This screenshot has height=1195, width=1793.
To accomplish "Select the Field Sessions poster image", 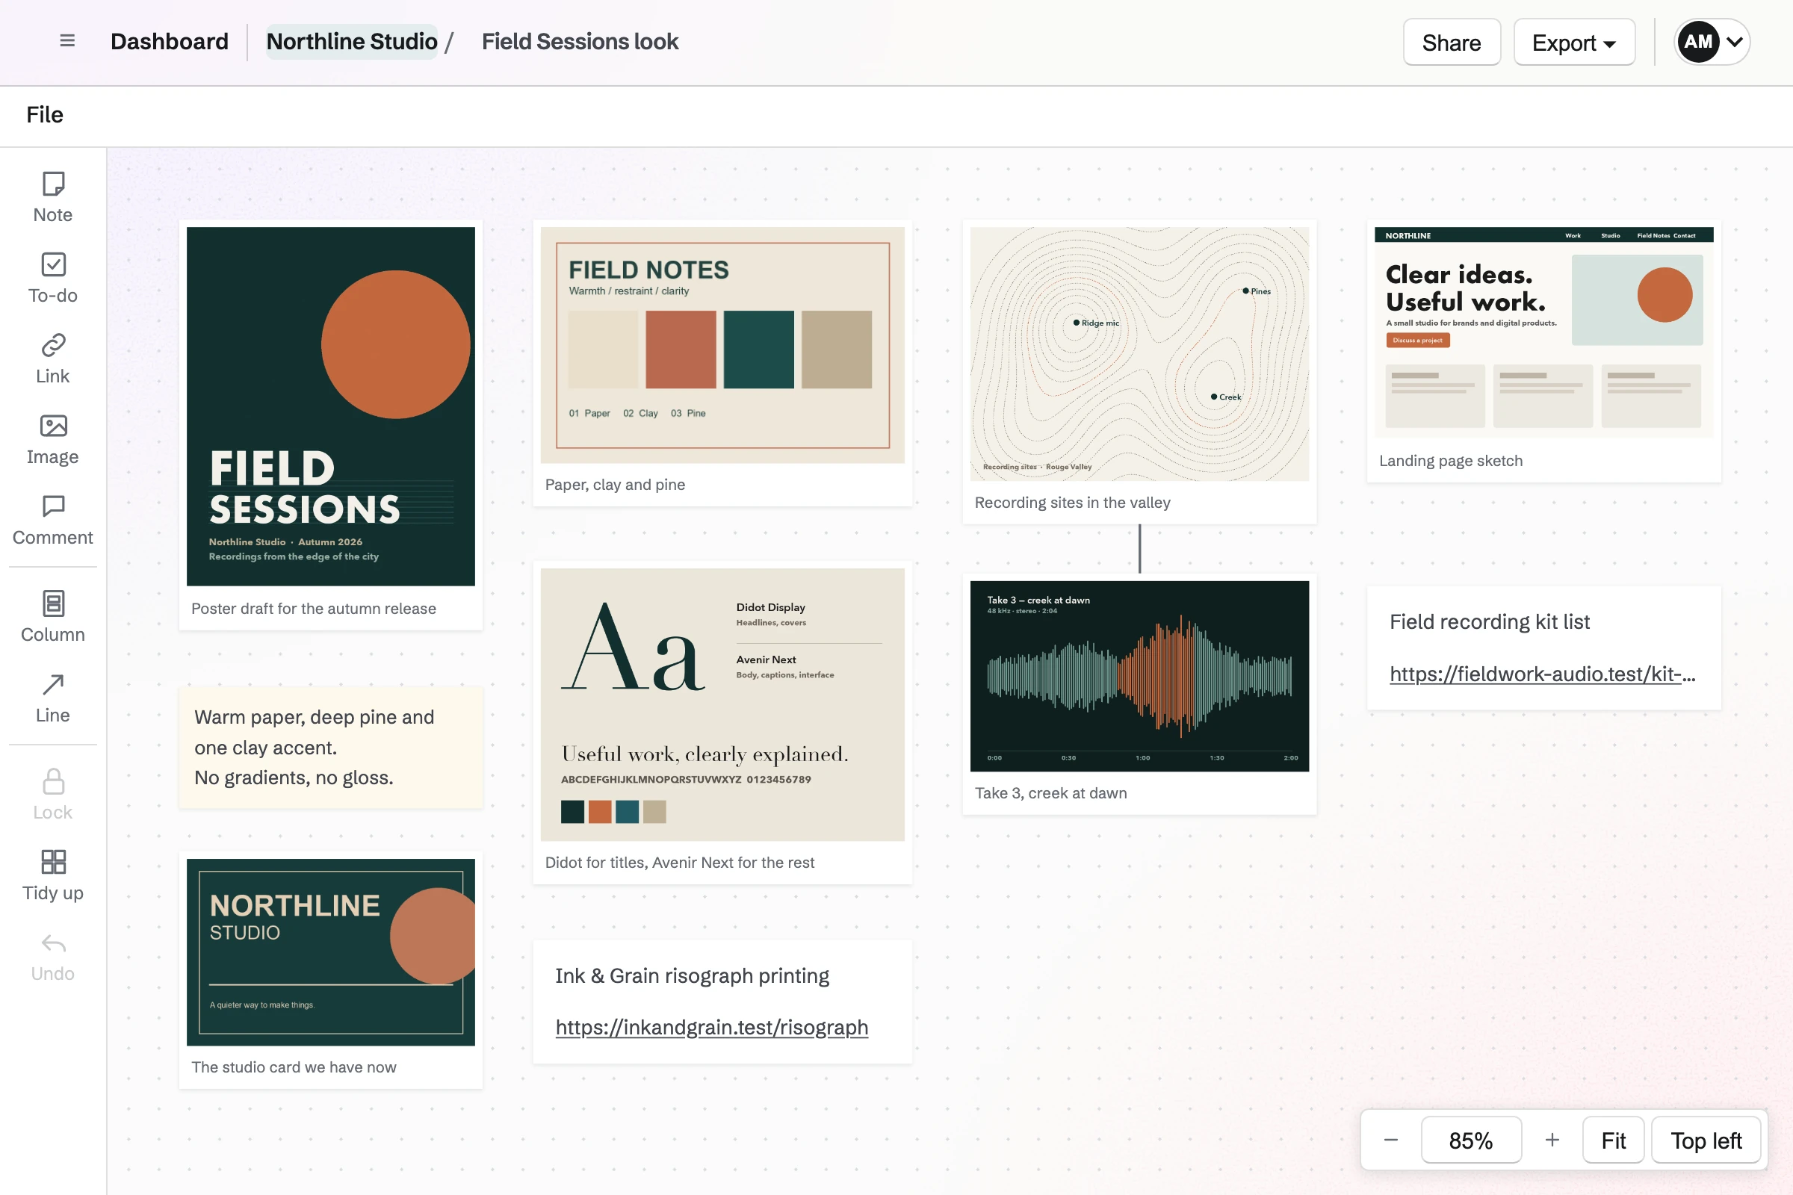I will 331,406.
